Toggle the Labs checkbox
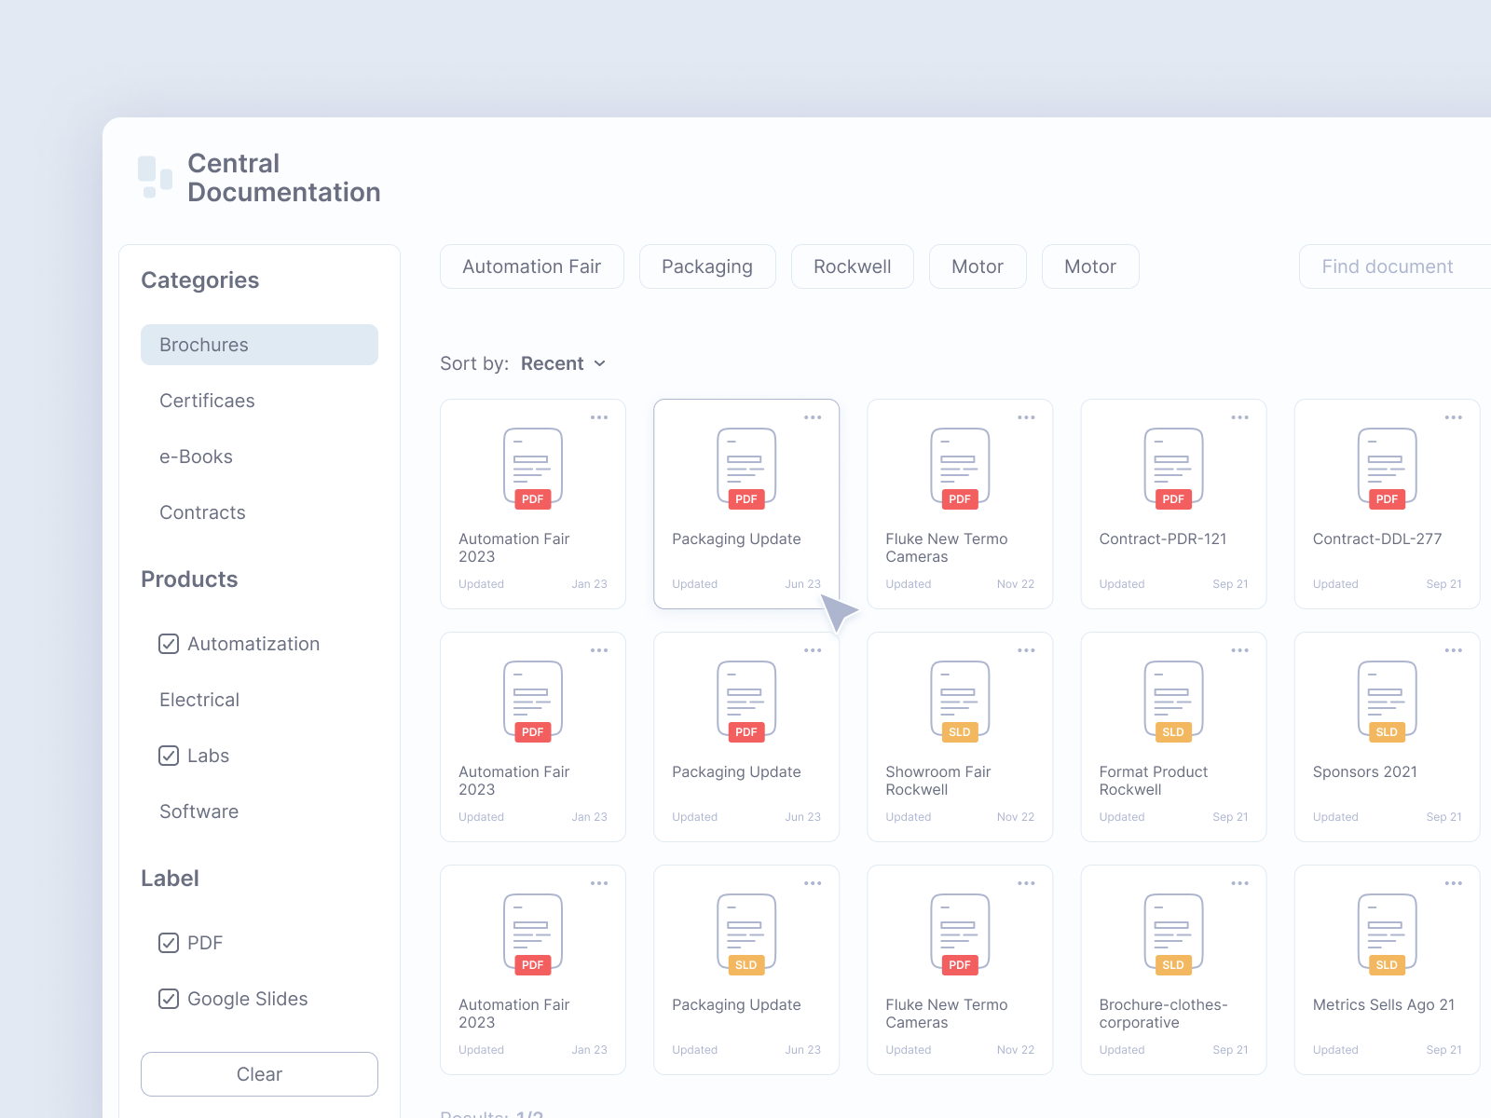The image size is (1491, 1118). [x=169, y=756]
